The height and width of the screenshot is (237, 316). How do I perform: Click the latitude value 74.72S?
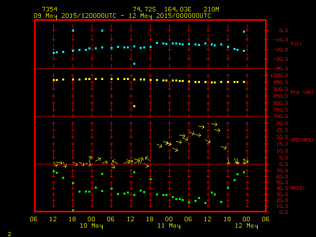point(143,9)
